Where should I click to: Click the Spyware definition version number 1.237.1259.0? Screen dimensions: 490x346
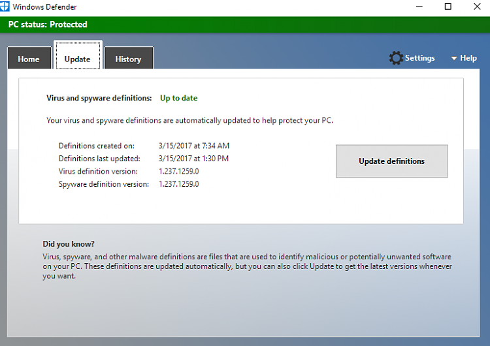pyautogui.click(x=179, y=184)
